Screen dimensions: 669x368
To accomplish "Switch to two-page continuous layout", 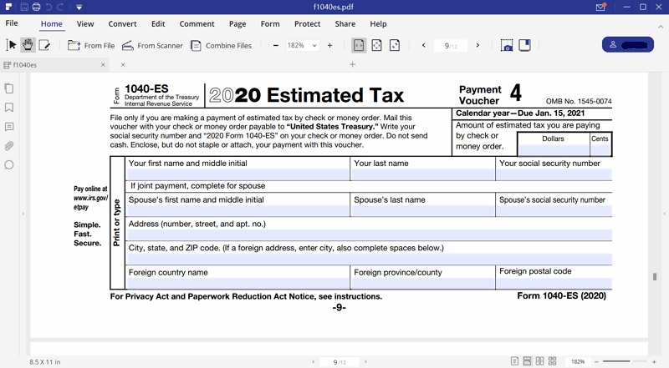I will click(552, 361).
